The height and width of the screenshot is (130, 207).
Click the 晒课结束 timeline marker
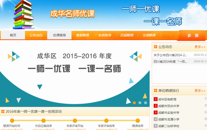138,121
